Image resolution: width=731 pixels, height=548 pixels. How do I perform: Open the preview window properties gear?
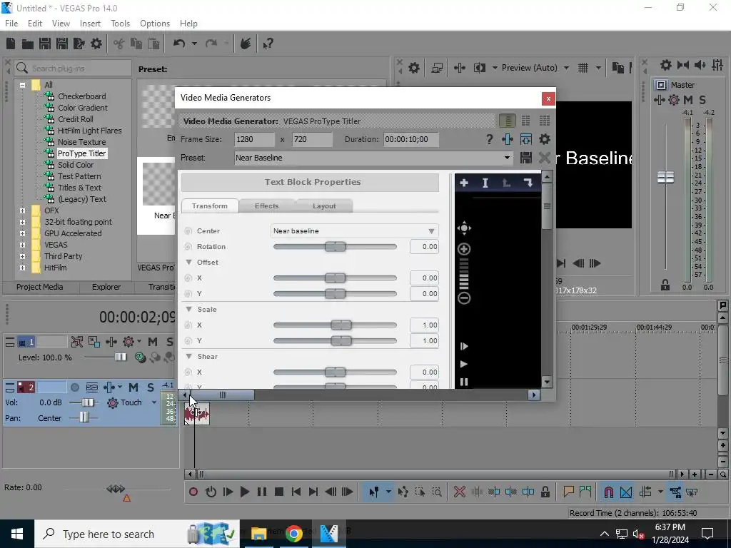pyautogui.click(x=414, y=68)
